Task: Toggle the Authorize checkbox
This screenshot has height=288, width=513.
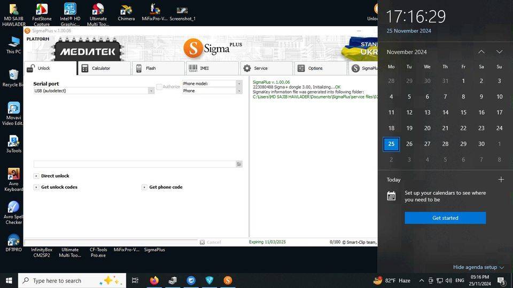Action: (x=159, y=86)
